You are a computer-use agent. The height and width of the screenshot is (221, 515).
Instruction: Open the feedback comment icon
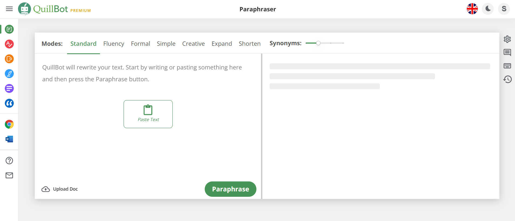click(507, 52)
